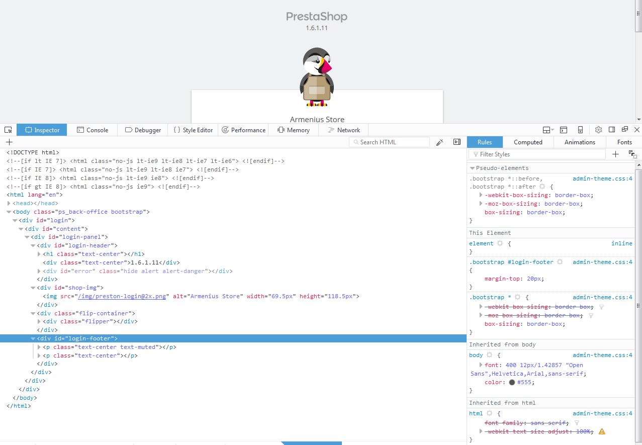Expand the div.flipper node

coord(39,321)
